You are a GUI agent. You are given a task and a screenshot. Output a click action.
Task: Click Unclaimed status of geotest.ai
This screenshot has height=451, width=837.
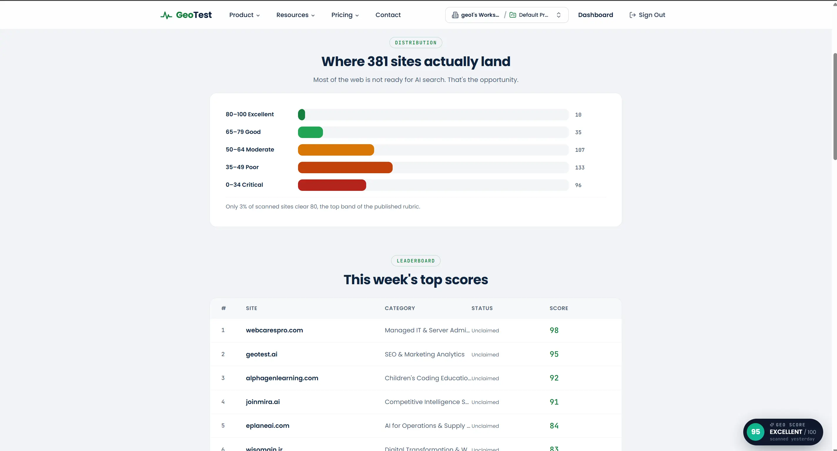click(485, 355)
